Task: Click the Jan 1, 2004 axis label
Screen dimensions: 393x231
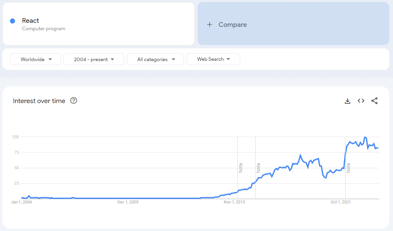Action: pyautogui.click(x=21, y=202)
